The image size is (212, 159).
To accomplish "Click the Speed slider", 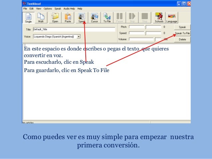I will click(x=145, y=33).
